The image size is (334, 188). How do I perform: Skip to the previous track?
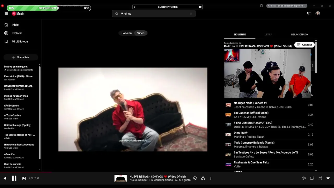(4, 178)
